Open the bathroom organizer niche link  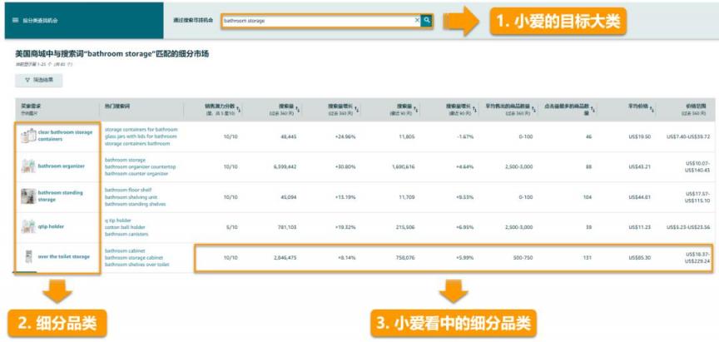click(x=61, y=166)
